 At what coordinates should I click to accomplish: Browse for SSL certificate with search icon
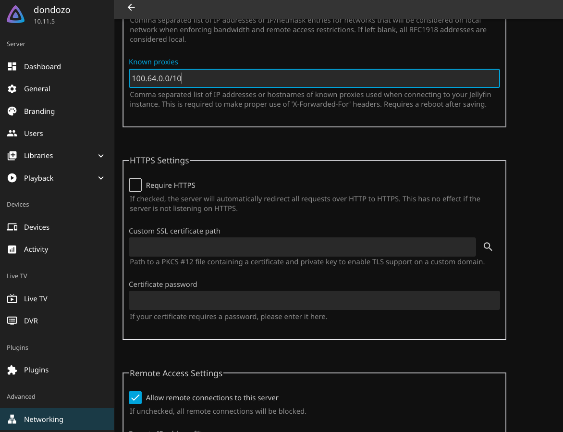tap(488, 247)
